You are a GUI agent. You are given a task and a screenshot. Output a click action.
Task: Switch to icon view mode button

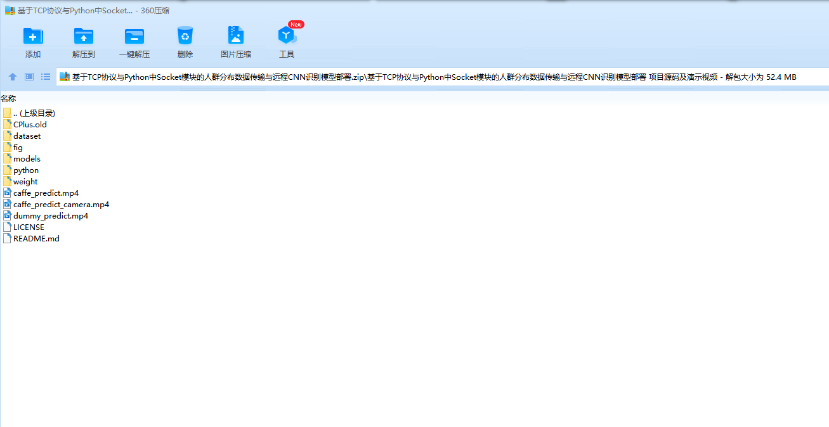click(29, 77)
